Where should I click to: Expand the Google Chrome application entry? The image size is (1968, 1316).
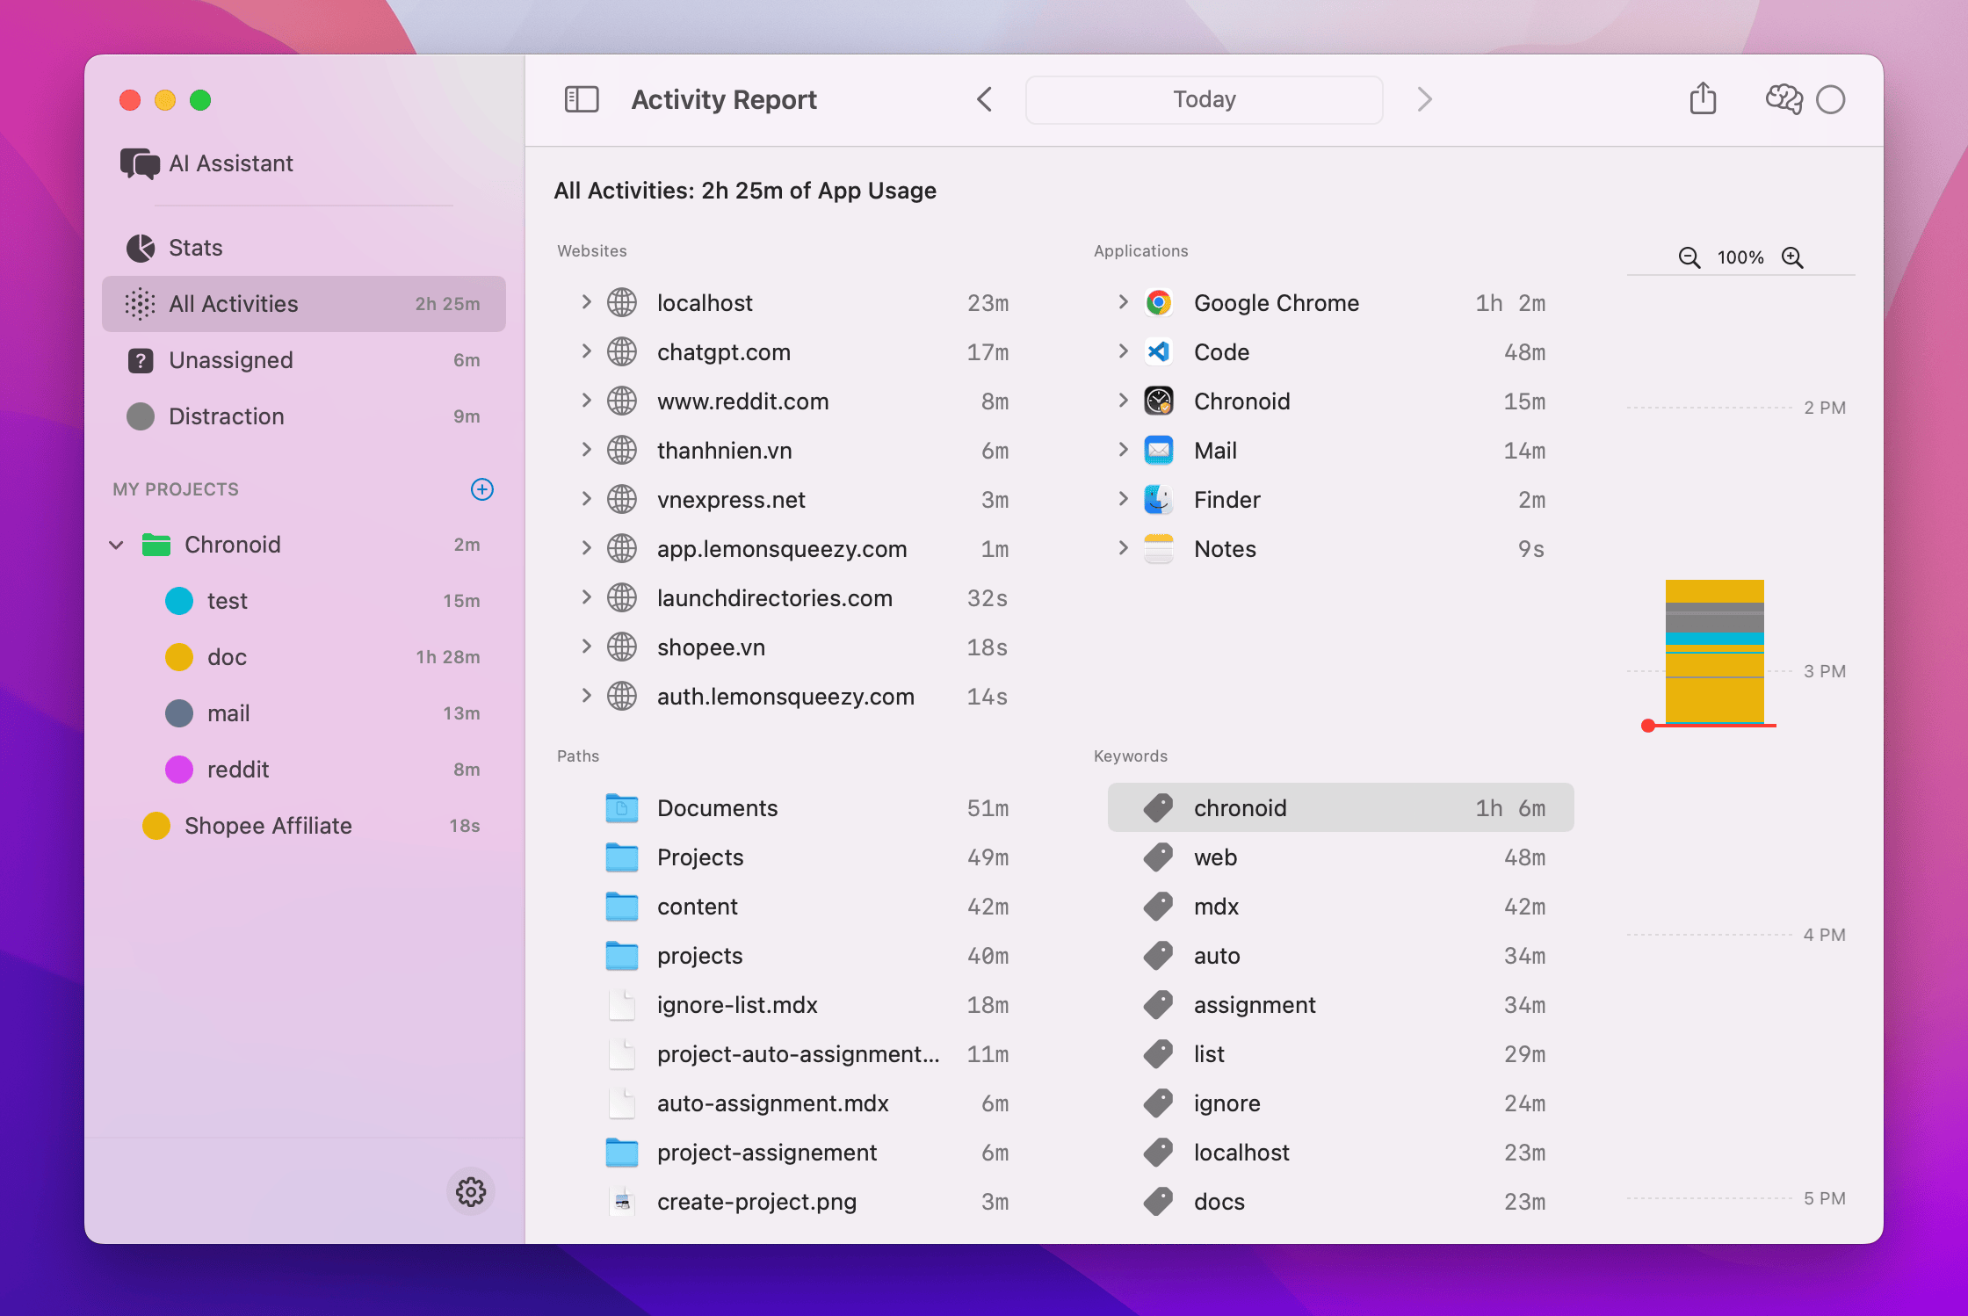[1123, 302]
